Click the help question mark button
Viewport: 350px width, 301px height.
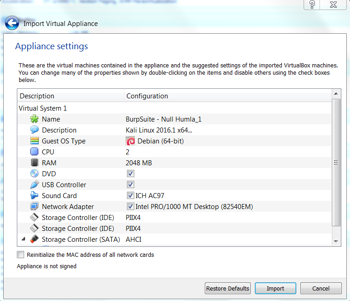click(x=312, y=5)
